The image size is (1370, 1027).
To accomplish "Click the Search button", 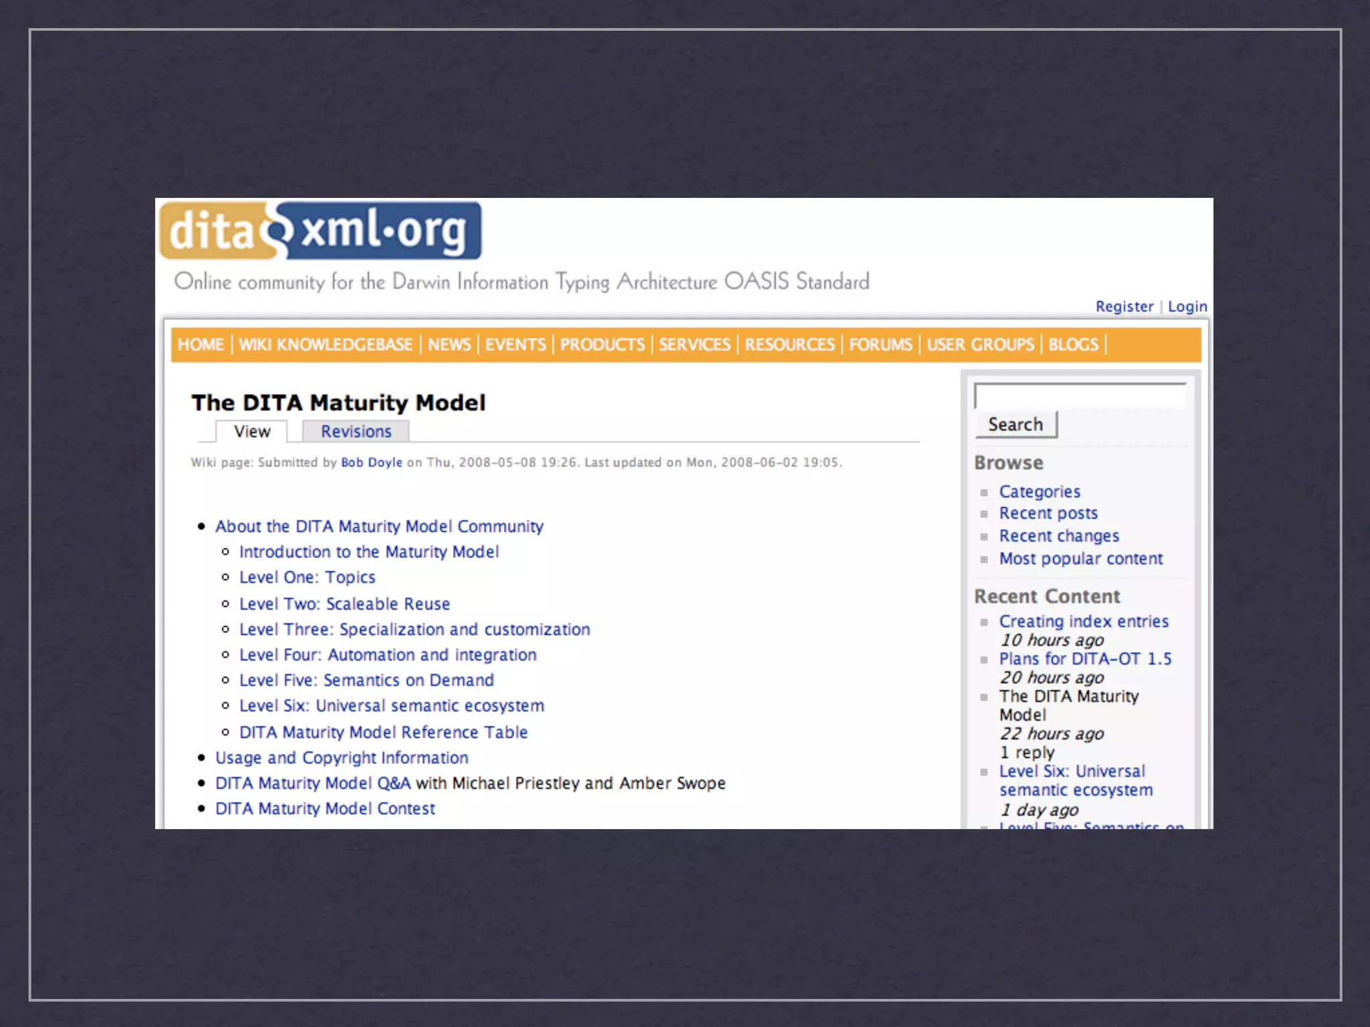I will point(1015,425).
